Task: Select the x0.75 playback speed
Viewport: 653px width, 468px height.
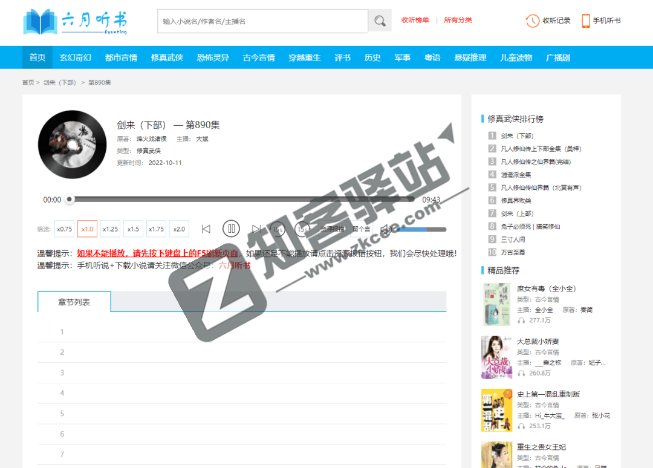Action: click(x=63, y=229)
